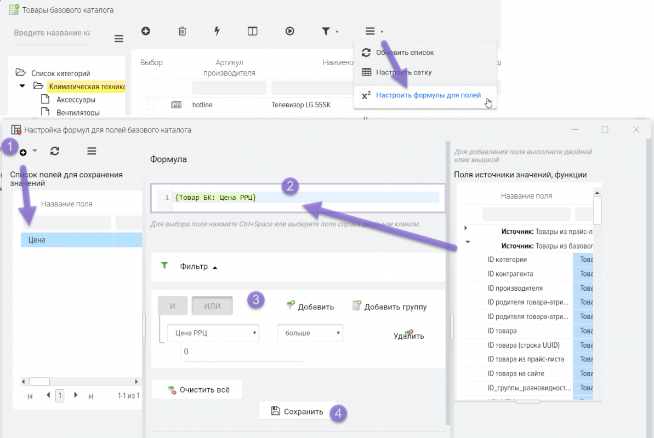The width and height of the screenshot is (654, 438).
Task: Click refresh icon in formula settings window
Action: [x=55, y=151]
